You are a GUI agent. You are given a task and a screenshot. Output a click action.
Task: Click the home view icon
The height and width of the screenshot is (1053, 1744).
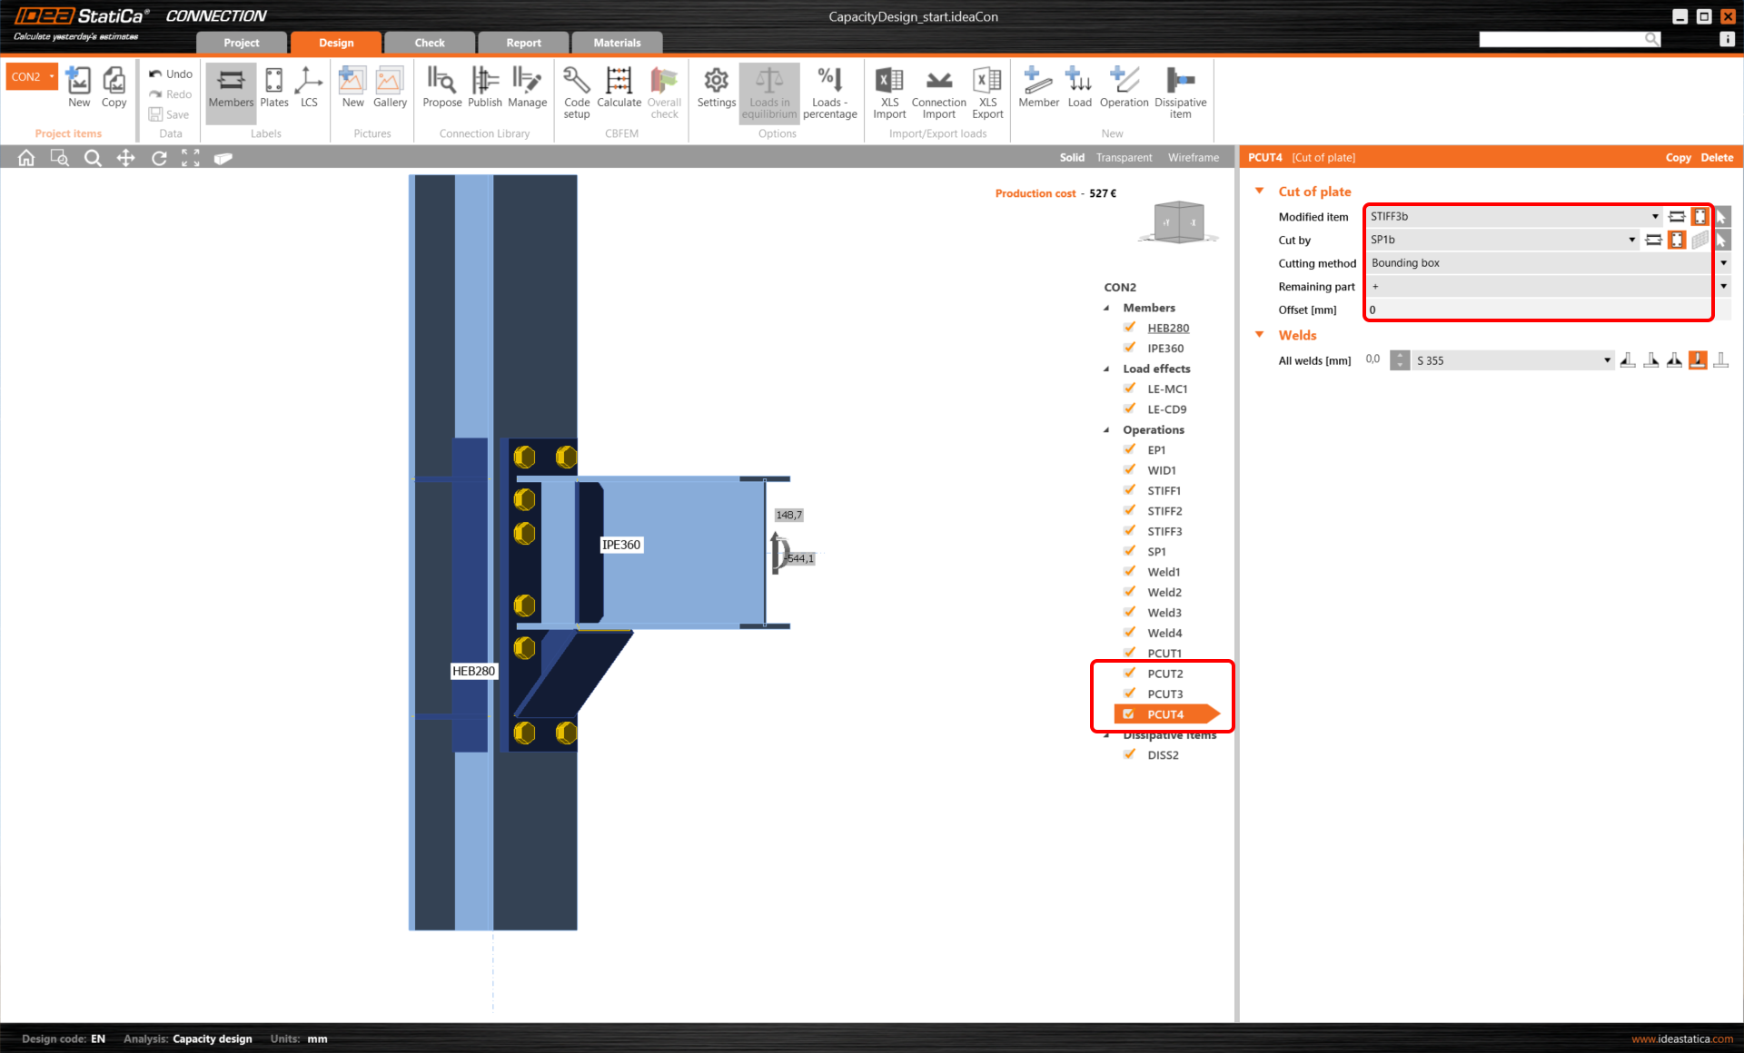[26, 158]
